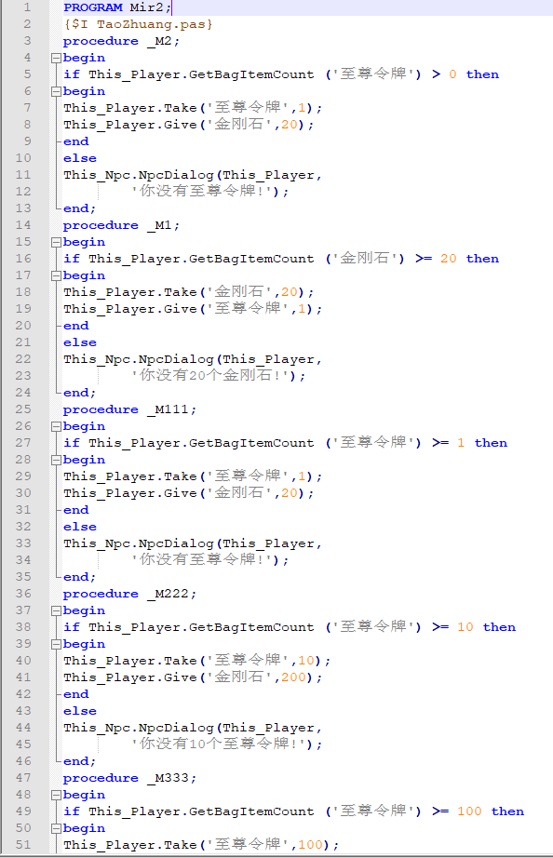Collapse the fold marker at line 26
The height and width of the screenshot is (858, 553).
pyautogui.click(x=56, y=426)
